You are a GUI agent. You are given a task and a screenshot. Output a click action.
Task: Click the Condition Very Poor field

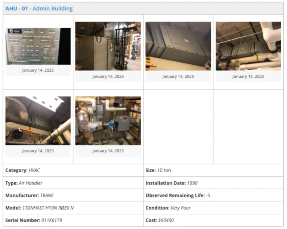(x=180, y=208)
